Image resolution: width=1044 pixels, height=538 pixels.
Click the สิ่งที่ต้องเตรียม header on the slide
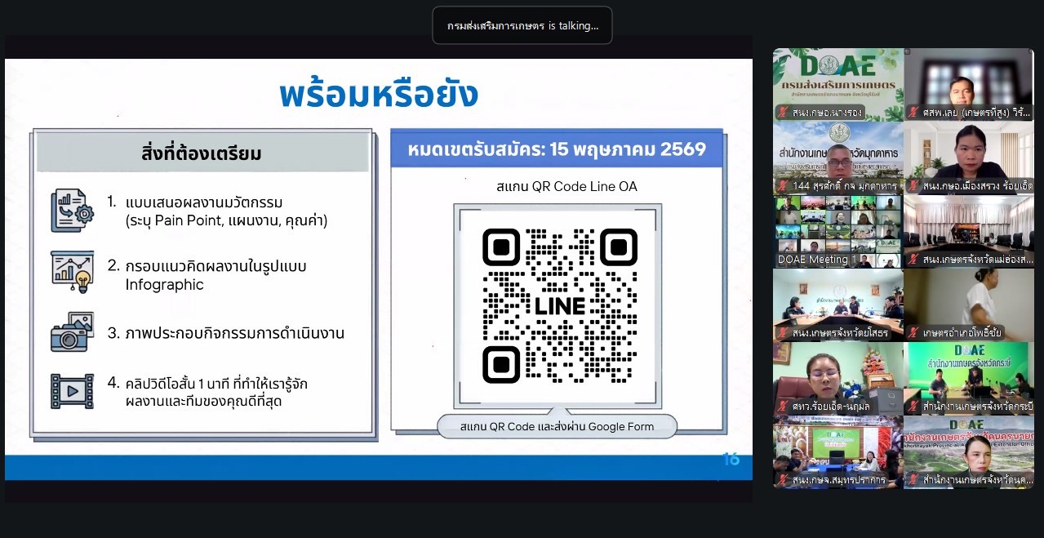[202, 153]
